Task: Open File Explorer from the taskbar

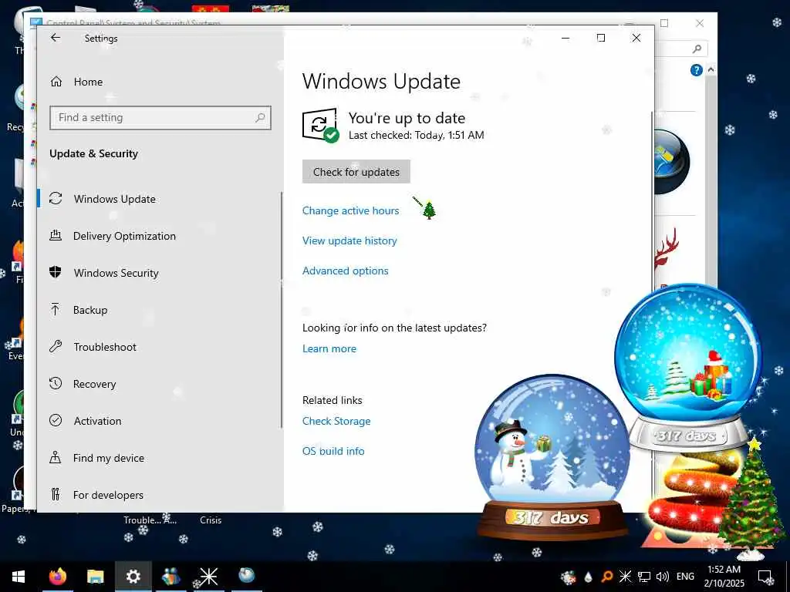Action: [x=95, y=577]
